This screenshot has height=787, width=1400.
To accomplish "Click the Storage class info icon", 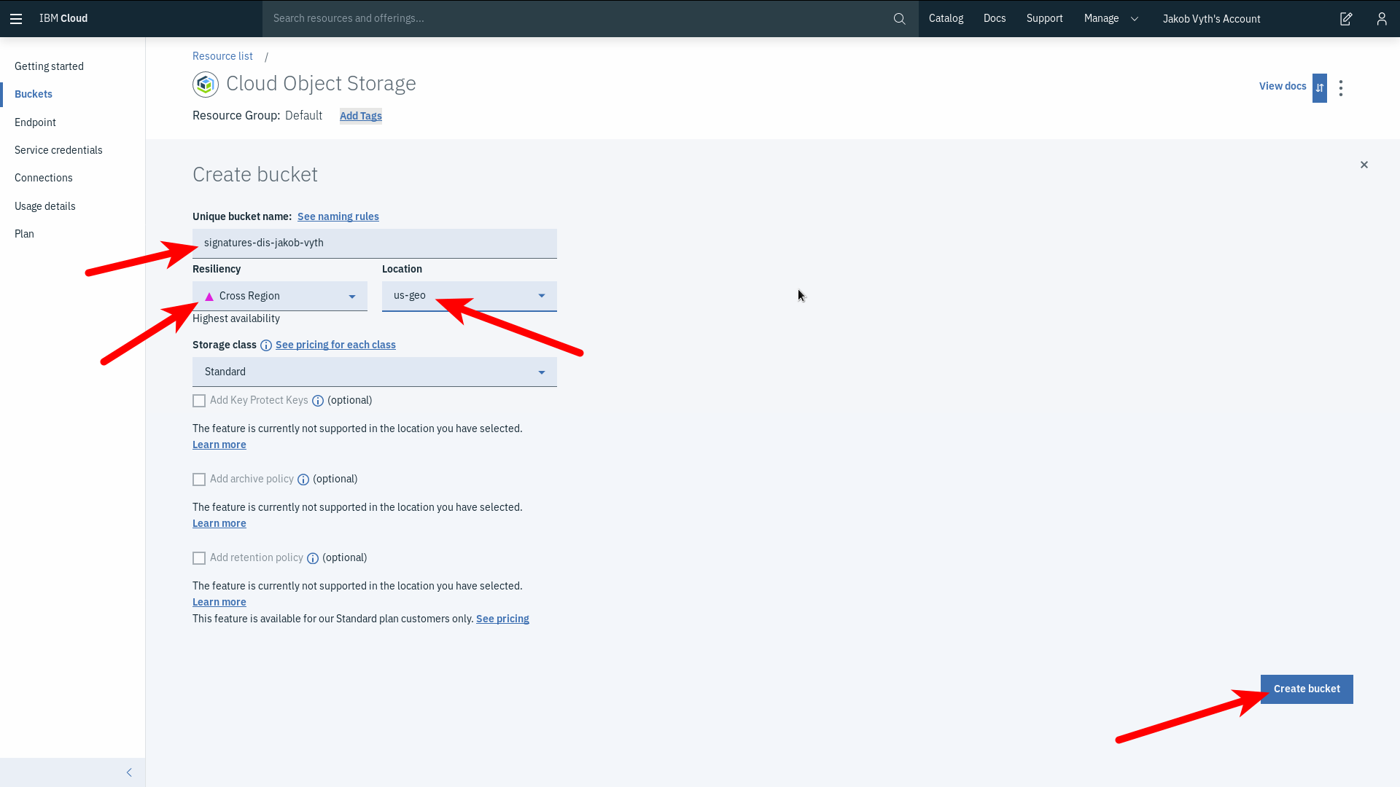I will point(266,345).
